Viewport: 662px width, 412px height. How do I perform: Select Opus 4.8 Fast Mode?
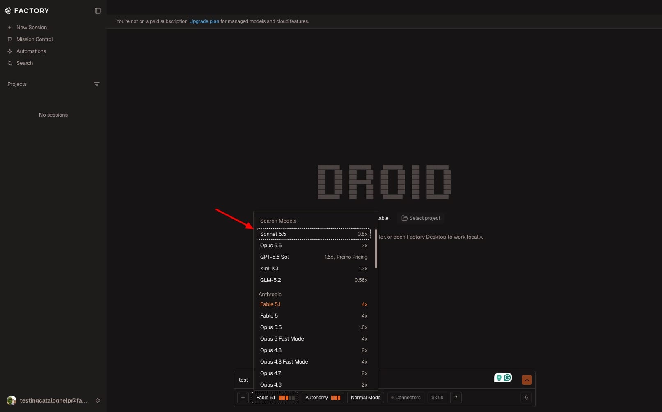click(x=314, y=362)
